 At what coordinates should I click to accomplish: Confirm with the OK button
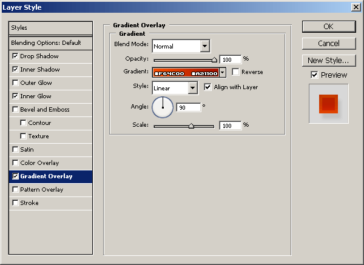[x=329, y=27]
